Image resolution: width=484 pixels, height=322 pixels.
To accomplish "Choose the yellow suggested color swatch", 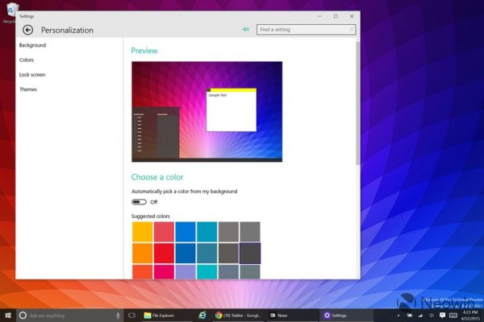I will 142,232.
